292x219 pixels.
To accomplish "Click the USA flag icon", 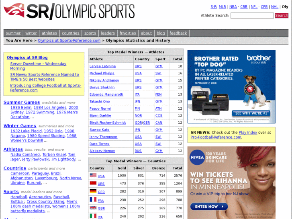I will [93, 175].
